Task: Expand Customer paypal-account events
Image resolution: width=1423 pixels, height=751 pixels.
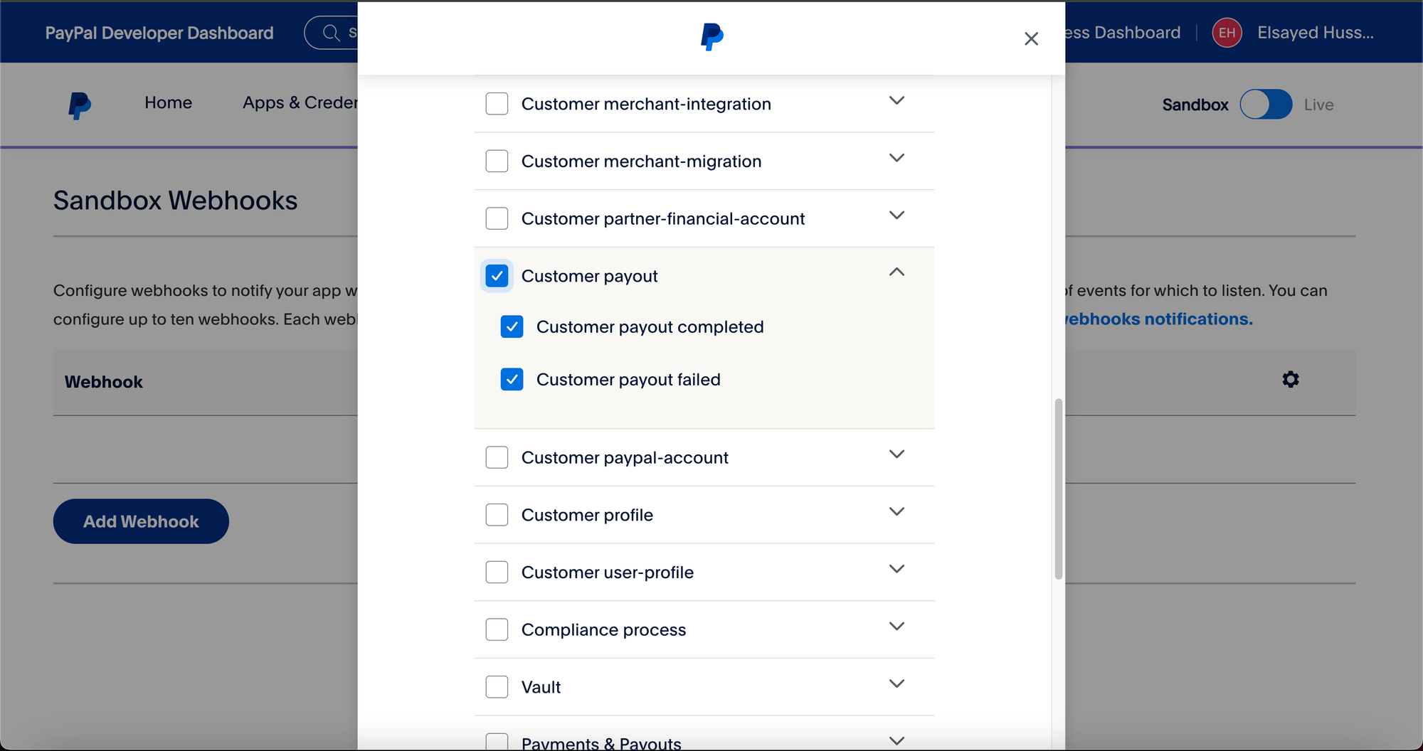Action: pyautogui.click(x=896, y=454)
